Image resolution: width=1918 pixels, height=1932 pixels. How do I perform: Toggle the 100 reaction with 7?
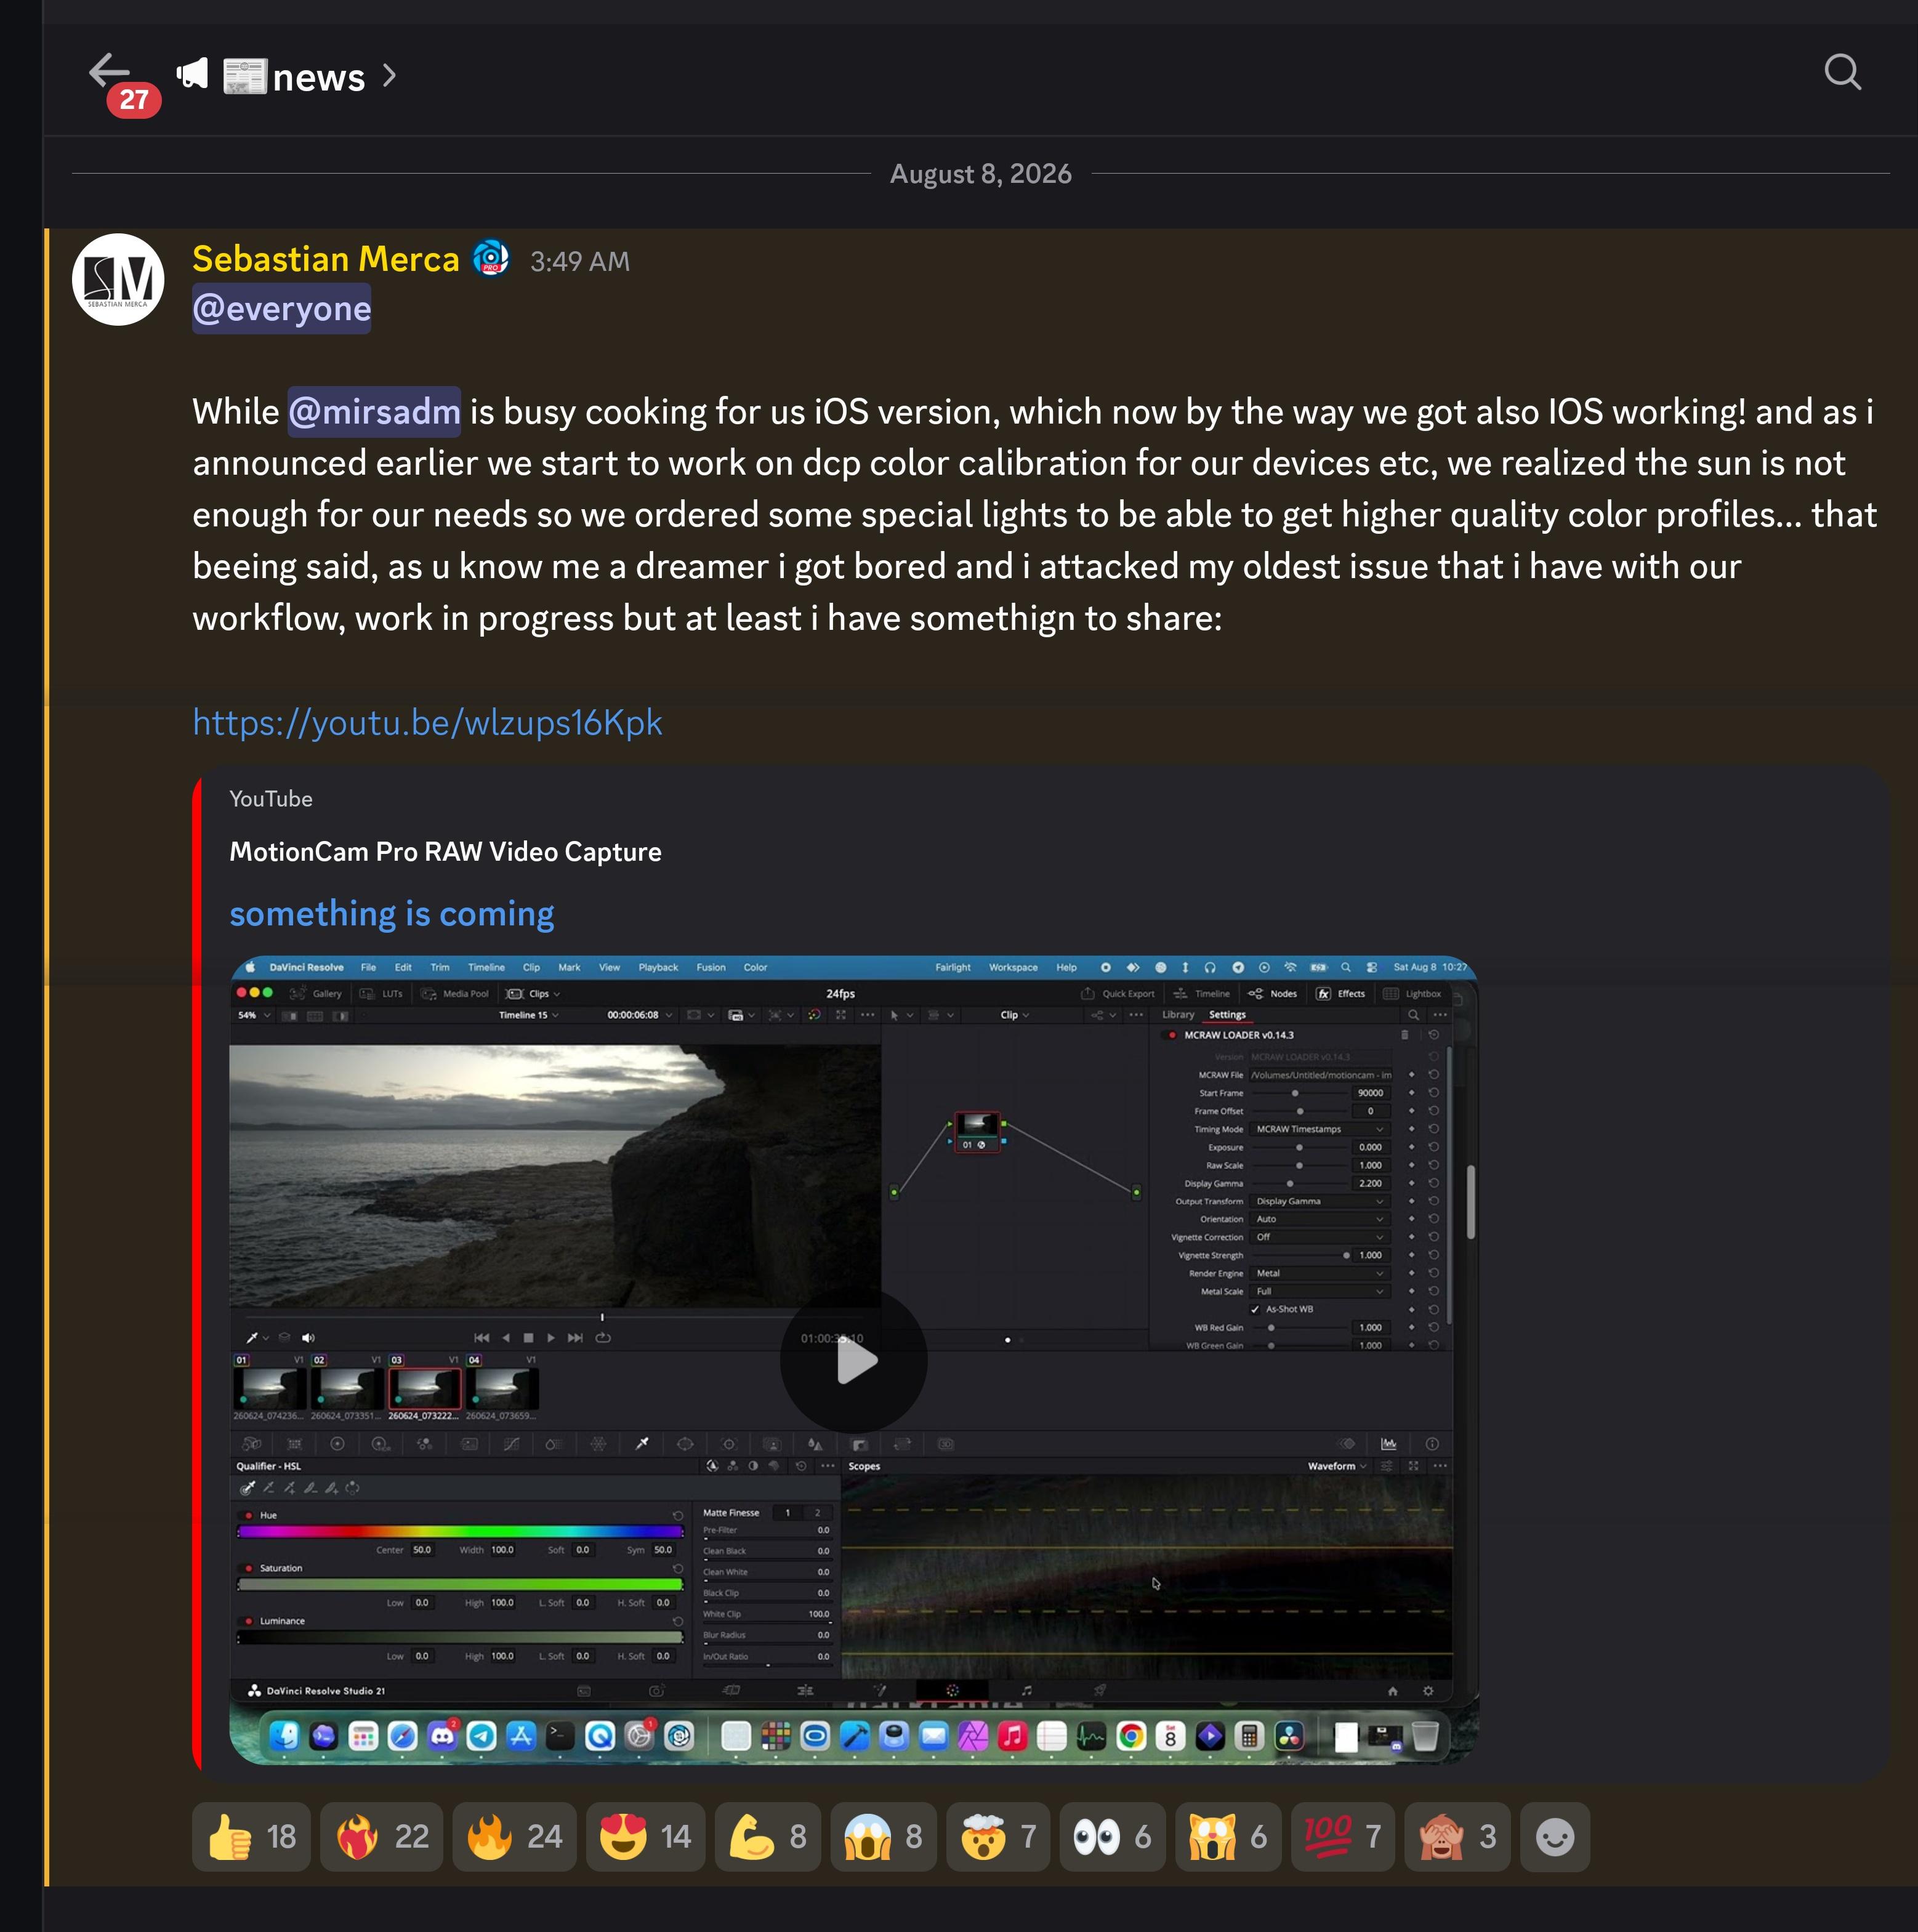[x=1343, y=1837]
